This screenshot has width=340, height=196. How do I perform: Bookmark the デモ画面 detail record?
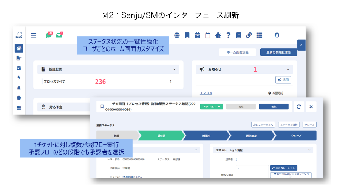click(x=102, y=106)
